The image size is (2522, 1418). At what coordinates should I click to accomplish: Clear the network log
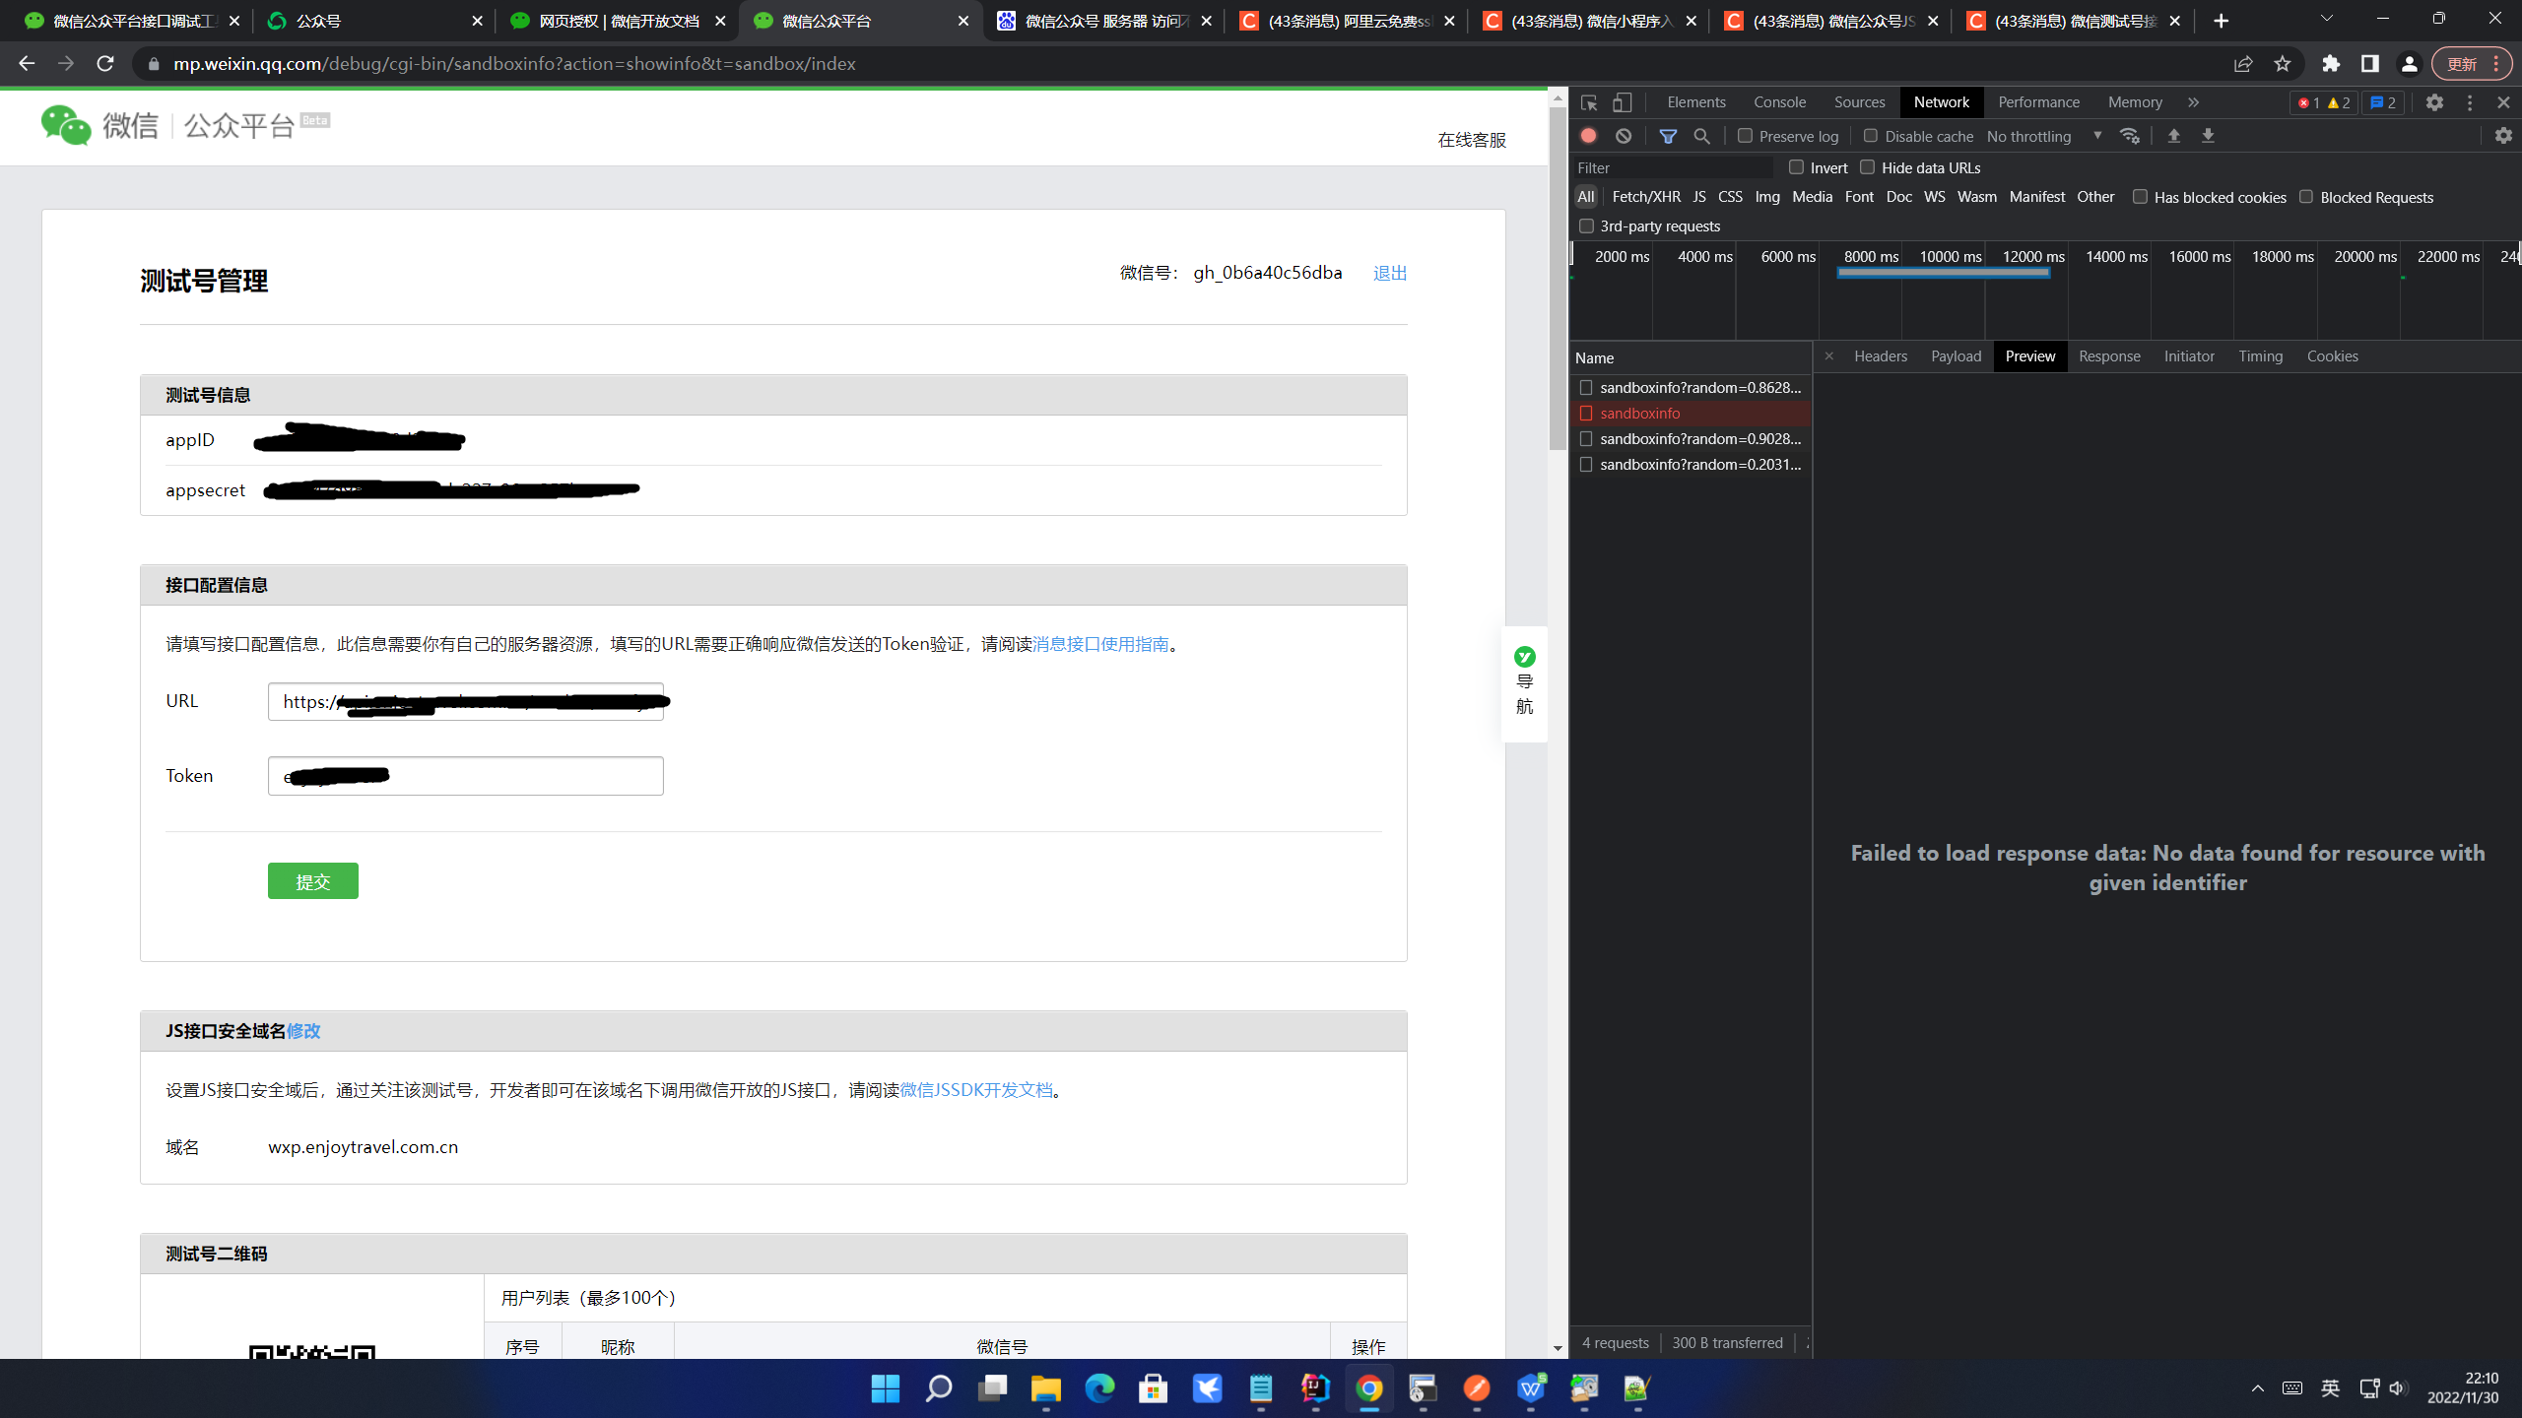pos(1624,136)
